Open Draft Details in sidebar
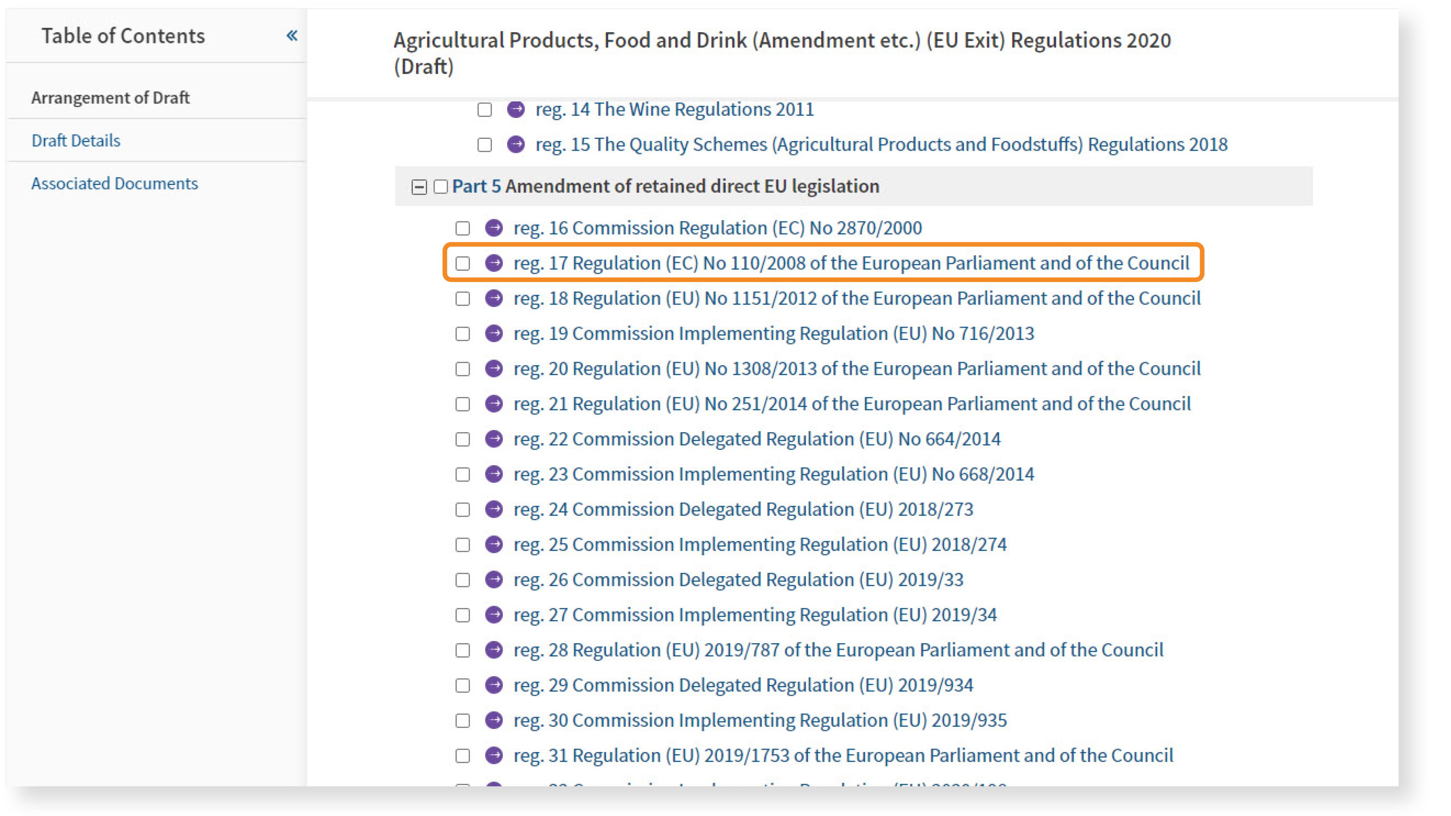Screen dimensions: 1451x816 76,141
